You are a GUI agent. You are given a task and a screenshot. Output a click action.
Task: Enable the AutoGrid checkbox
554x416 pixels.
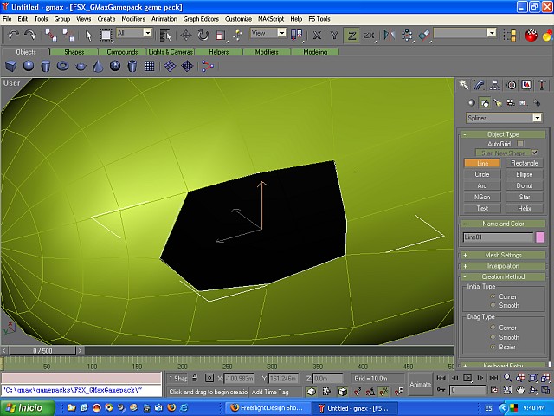520,144
